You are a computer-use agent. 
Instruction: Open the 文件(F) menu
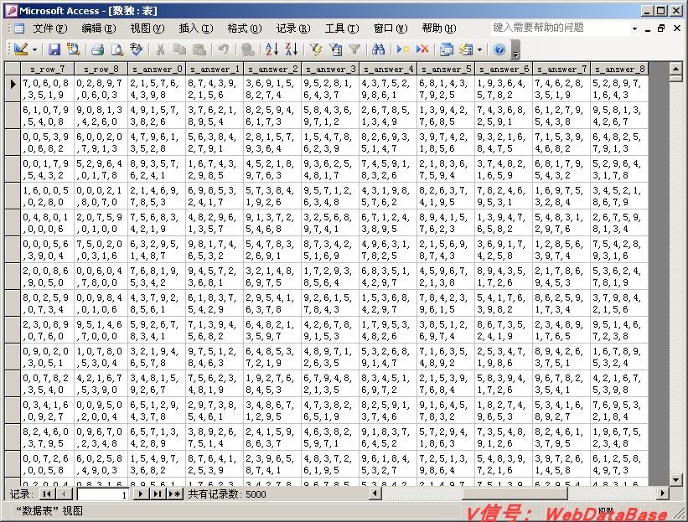[50, 28]
